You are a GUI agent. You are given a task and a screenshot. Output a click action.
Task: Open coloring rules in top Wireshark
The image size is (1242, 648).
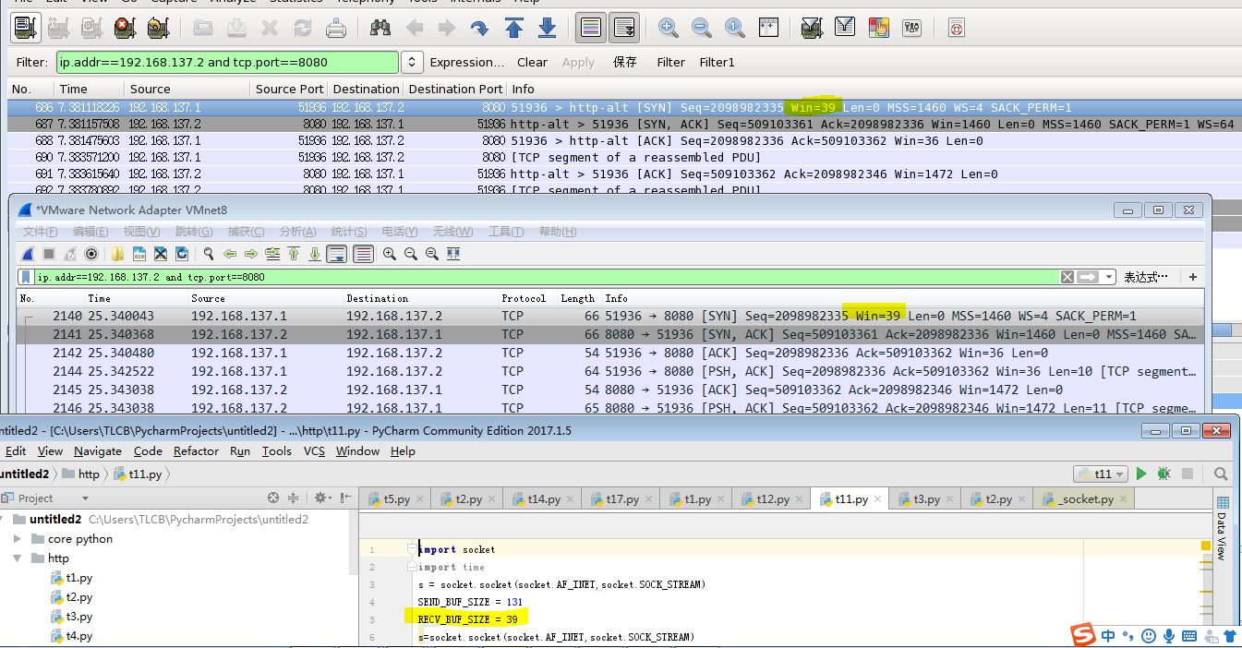coord(878,28)
